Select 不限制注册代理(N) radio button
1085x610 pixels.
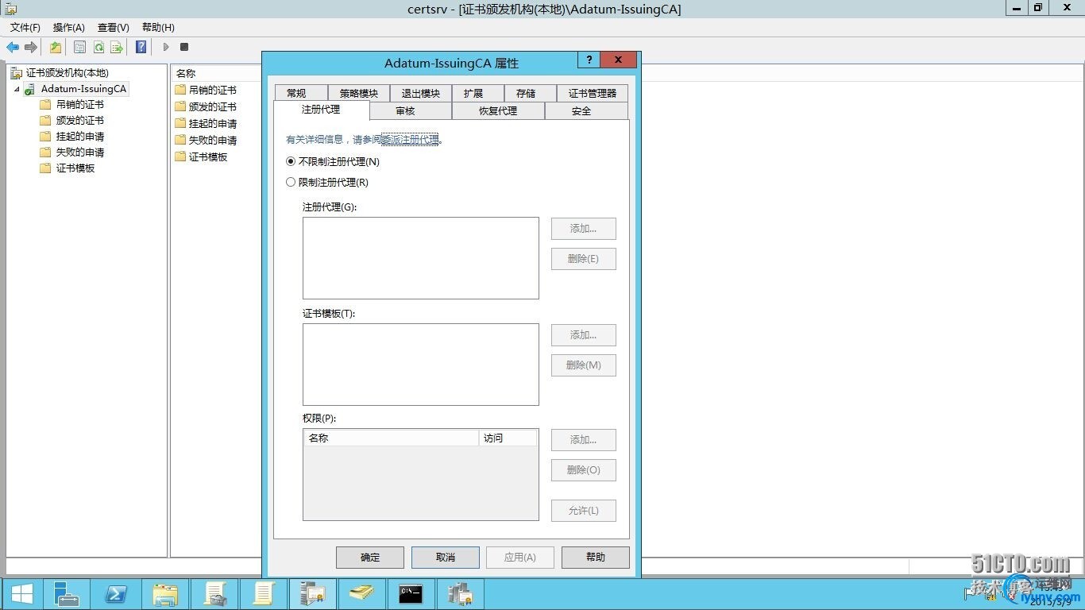(x=291, y=161)
